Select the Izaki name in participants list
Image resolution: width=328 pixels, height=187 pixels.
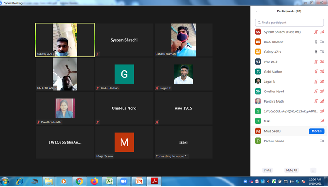click(x=267, y=121)
